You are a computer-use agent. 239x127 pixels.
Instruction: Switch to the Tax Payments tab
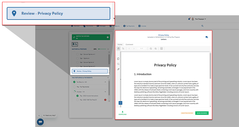click(x=129, y=26)
